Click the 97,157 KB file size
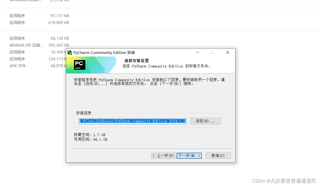The width and height of the screenshot is (320, 186). click(x=60, y=16)
